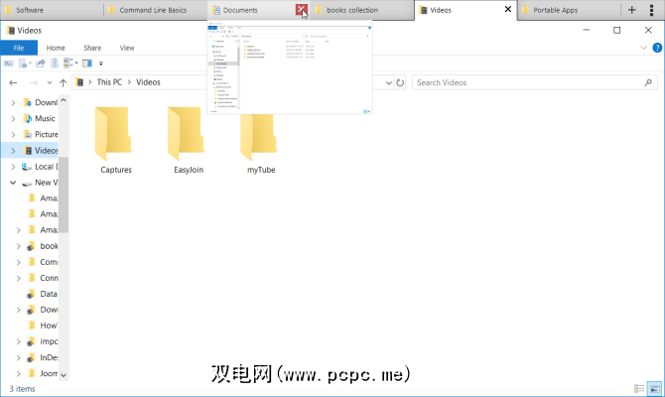The width and height of the screenshot is (665, 397).
Task: Close the Documents tab with red X
Action: pos(301,10)
